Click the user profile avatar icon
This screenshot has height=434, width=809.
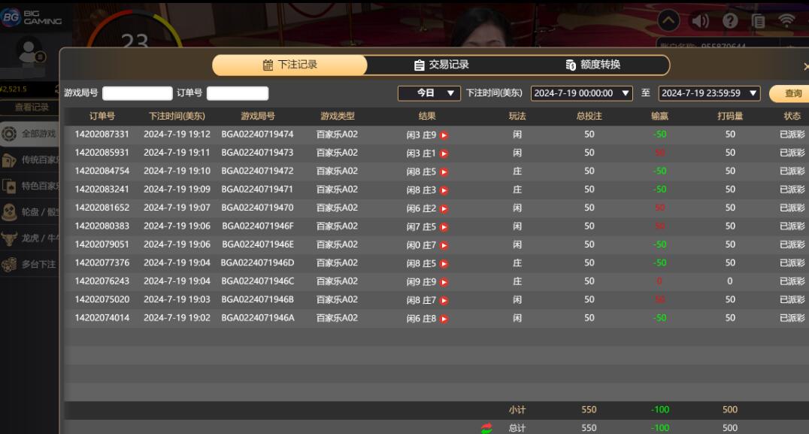click(29, 53)
